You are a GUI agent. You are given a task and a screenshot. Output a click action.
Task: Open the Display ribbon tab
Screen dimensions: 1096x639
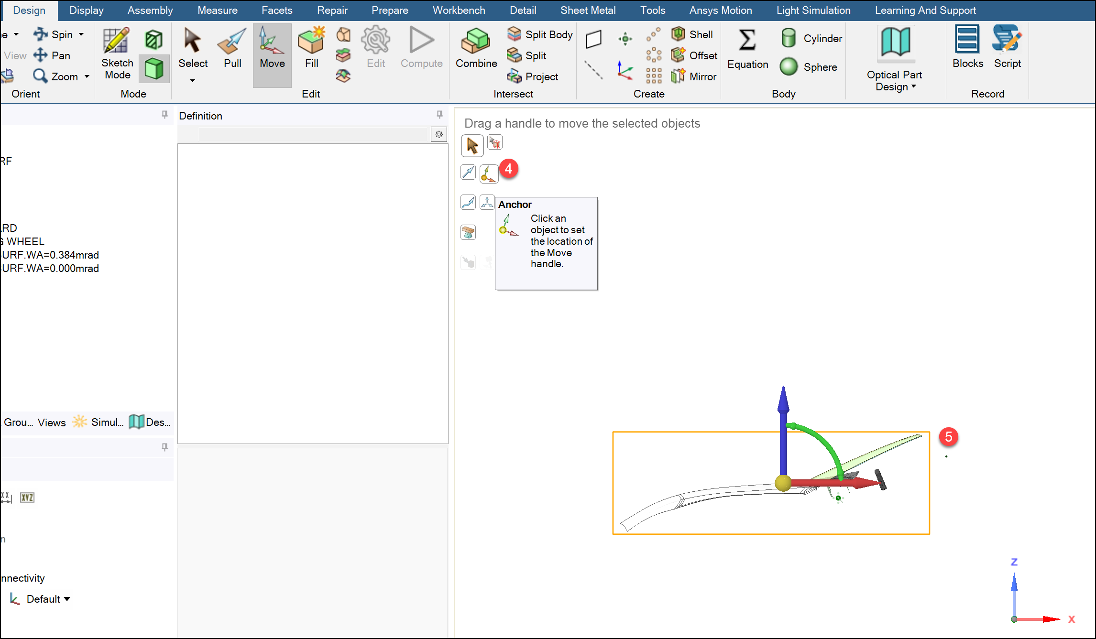click(x=87, y=10)
